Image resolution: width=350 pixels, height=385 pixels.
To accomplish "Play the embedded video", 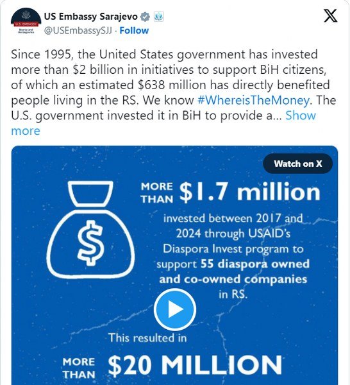I will (175, 309).
